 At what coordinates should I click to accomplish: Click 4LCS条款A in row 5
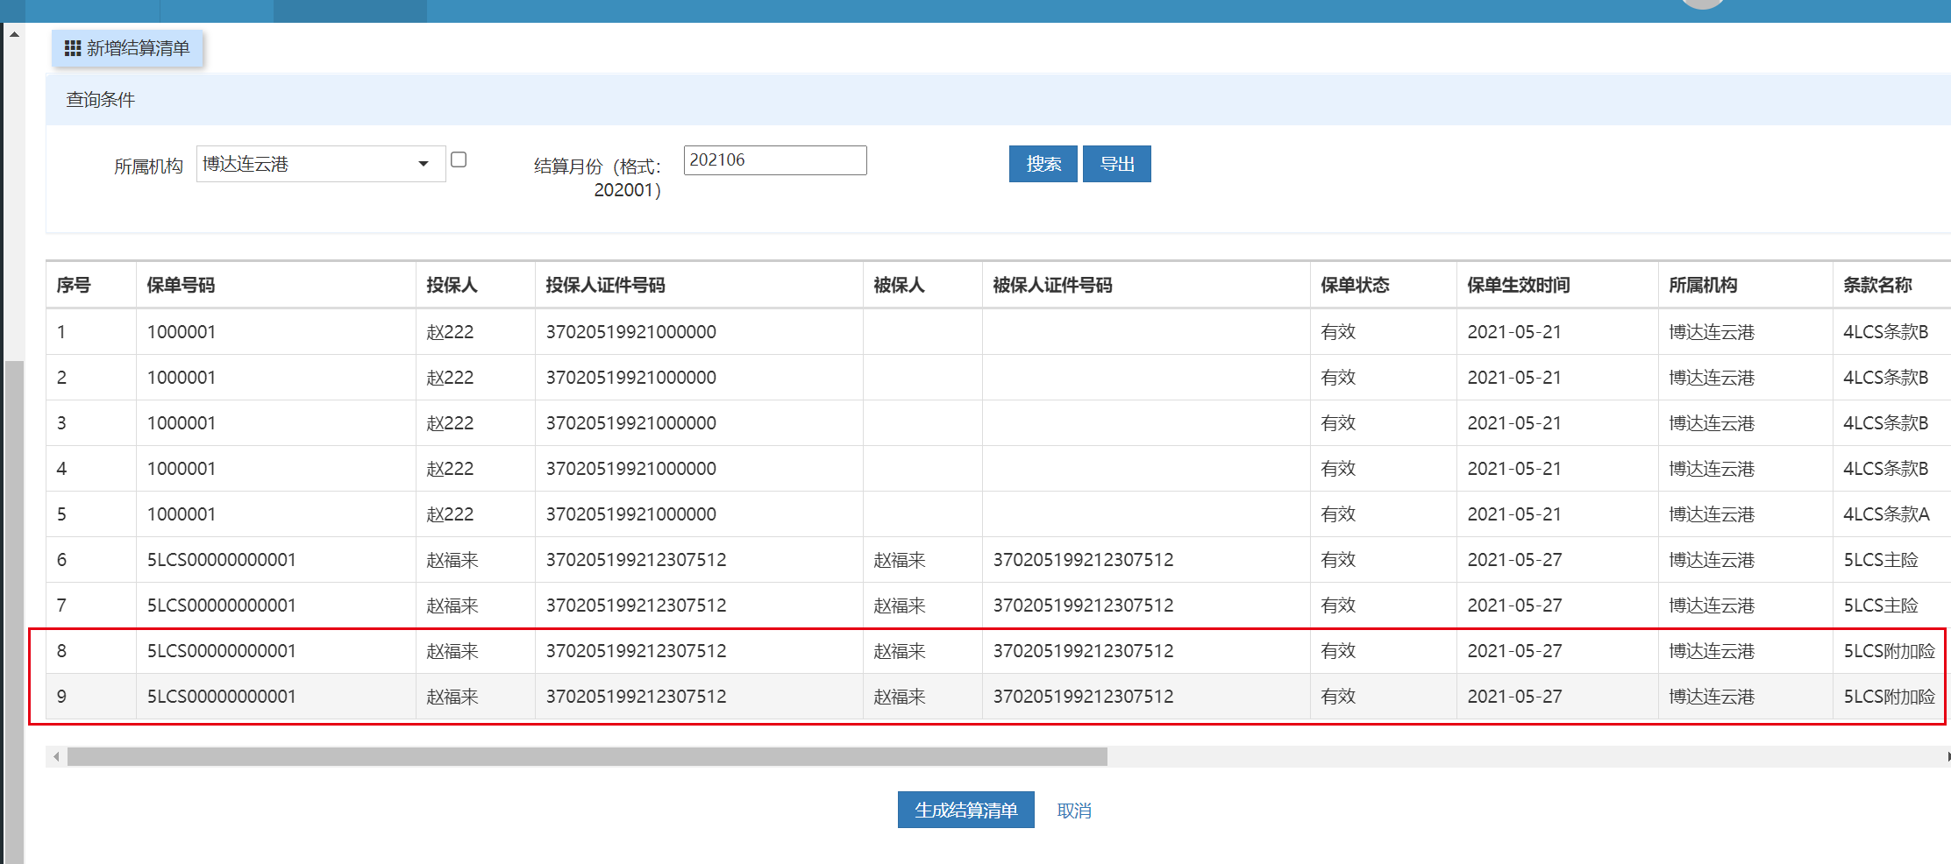point(1886,514)
